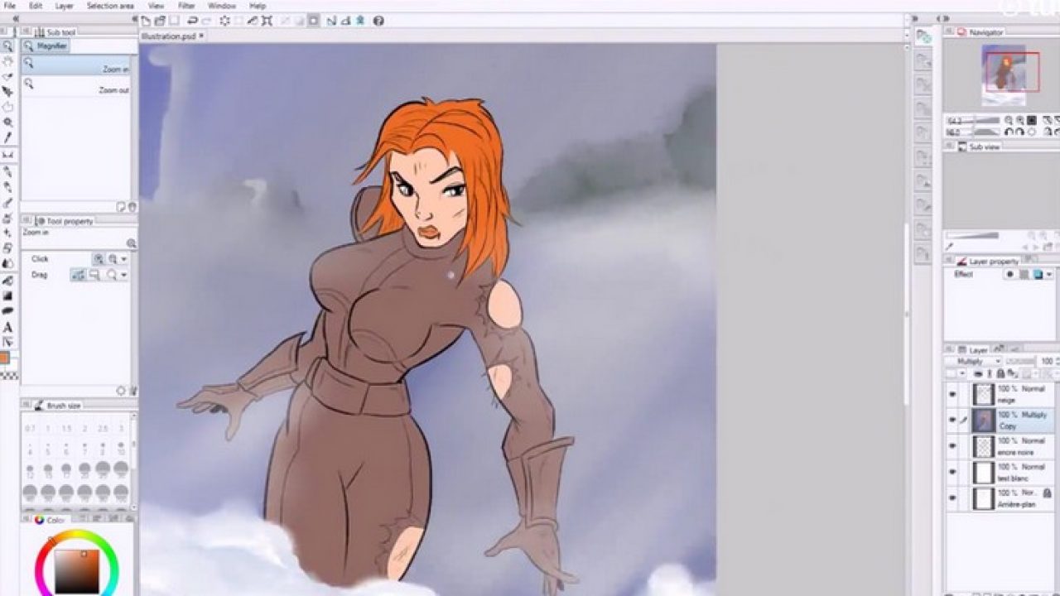Open the Effect dropdown arrow in Layer property
Image resolution: width=1060 pixels, height=596 pixels.
click(x=1050, y=275)
